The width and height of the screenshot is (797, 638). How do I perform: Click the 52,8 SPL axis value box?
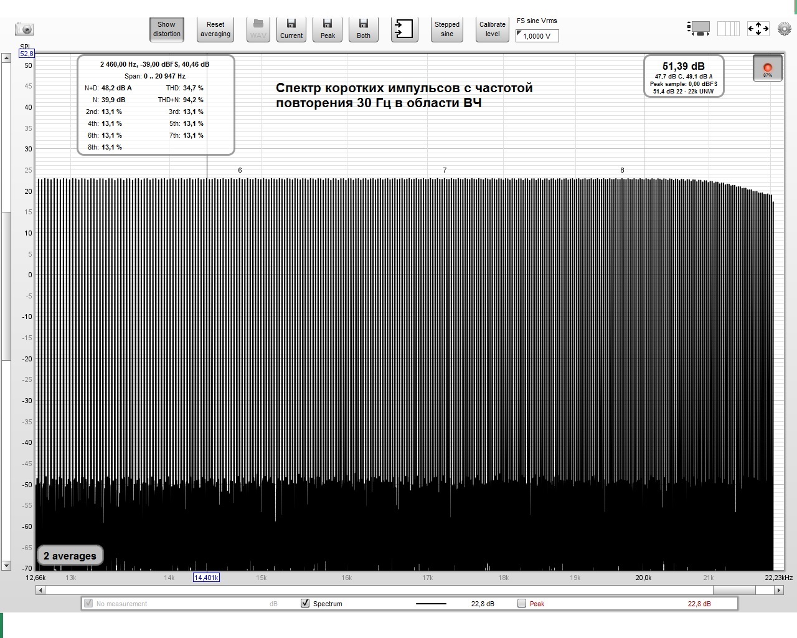(27, 54)
